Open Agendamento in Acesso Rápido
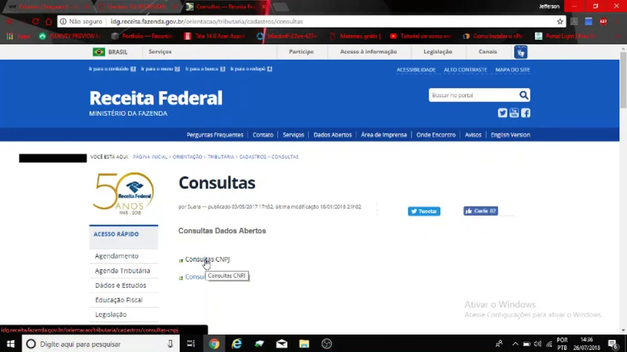This screenshot has height=352, width=627. (x=117, y=256)
